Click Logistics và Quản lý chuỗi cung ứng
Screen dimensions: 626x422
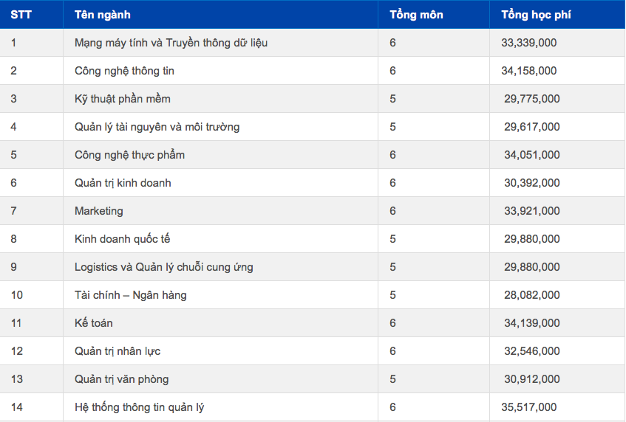point(163,267)
